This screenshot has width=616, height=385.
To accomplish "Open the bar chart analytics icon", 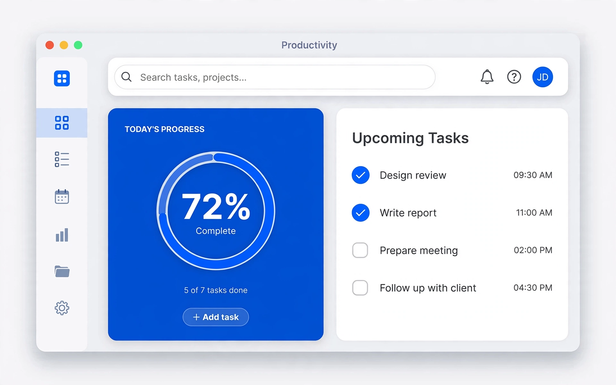I will (x=62, y=235).
